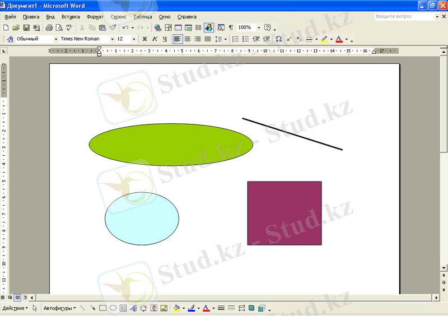Open the Times New Roman font dropdown

(113, 39)
